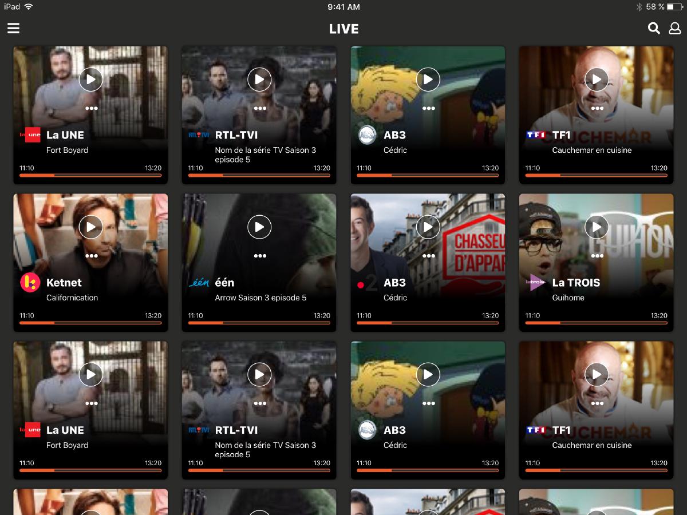Screen dimensions: 687x515
Task: Play the één Arrow stream
Action: (259, 227)
